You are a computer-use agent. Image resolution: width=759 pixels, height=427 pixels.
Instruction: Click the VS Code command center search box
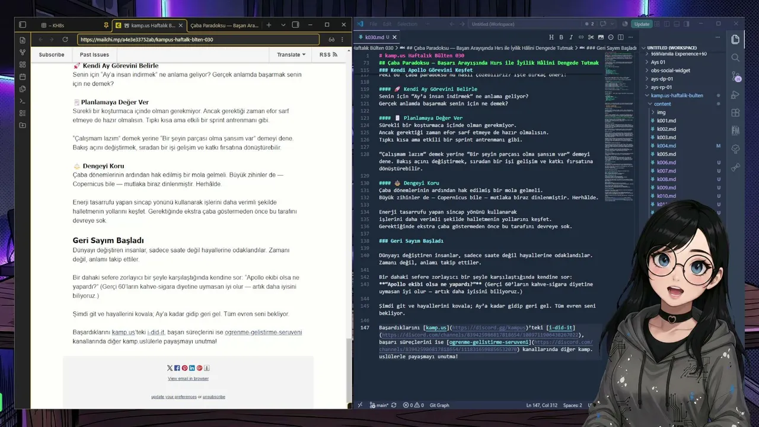point(524,24)
